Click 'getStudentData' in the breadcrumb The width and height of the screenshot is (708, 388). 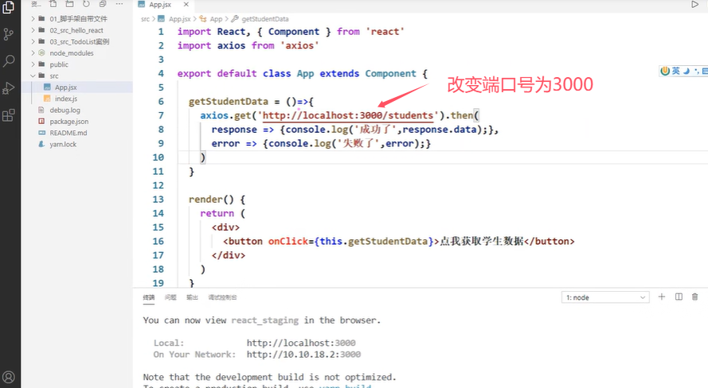(x=265, y=19)
